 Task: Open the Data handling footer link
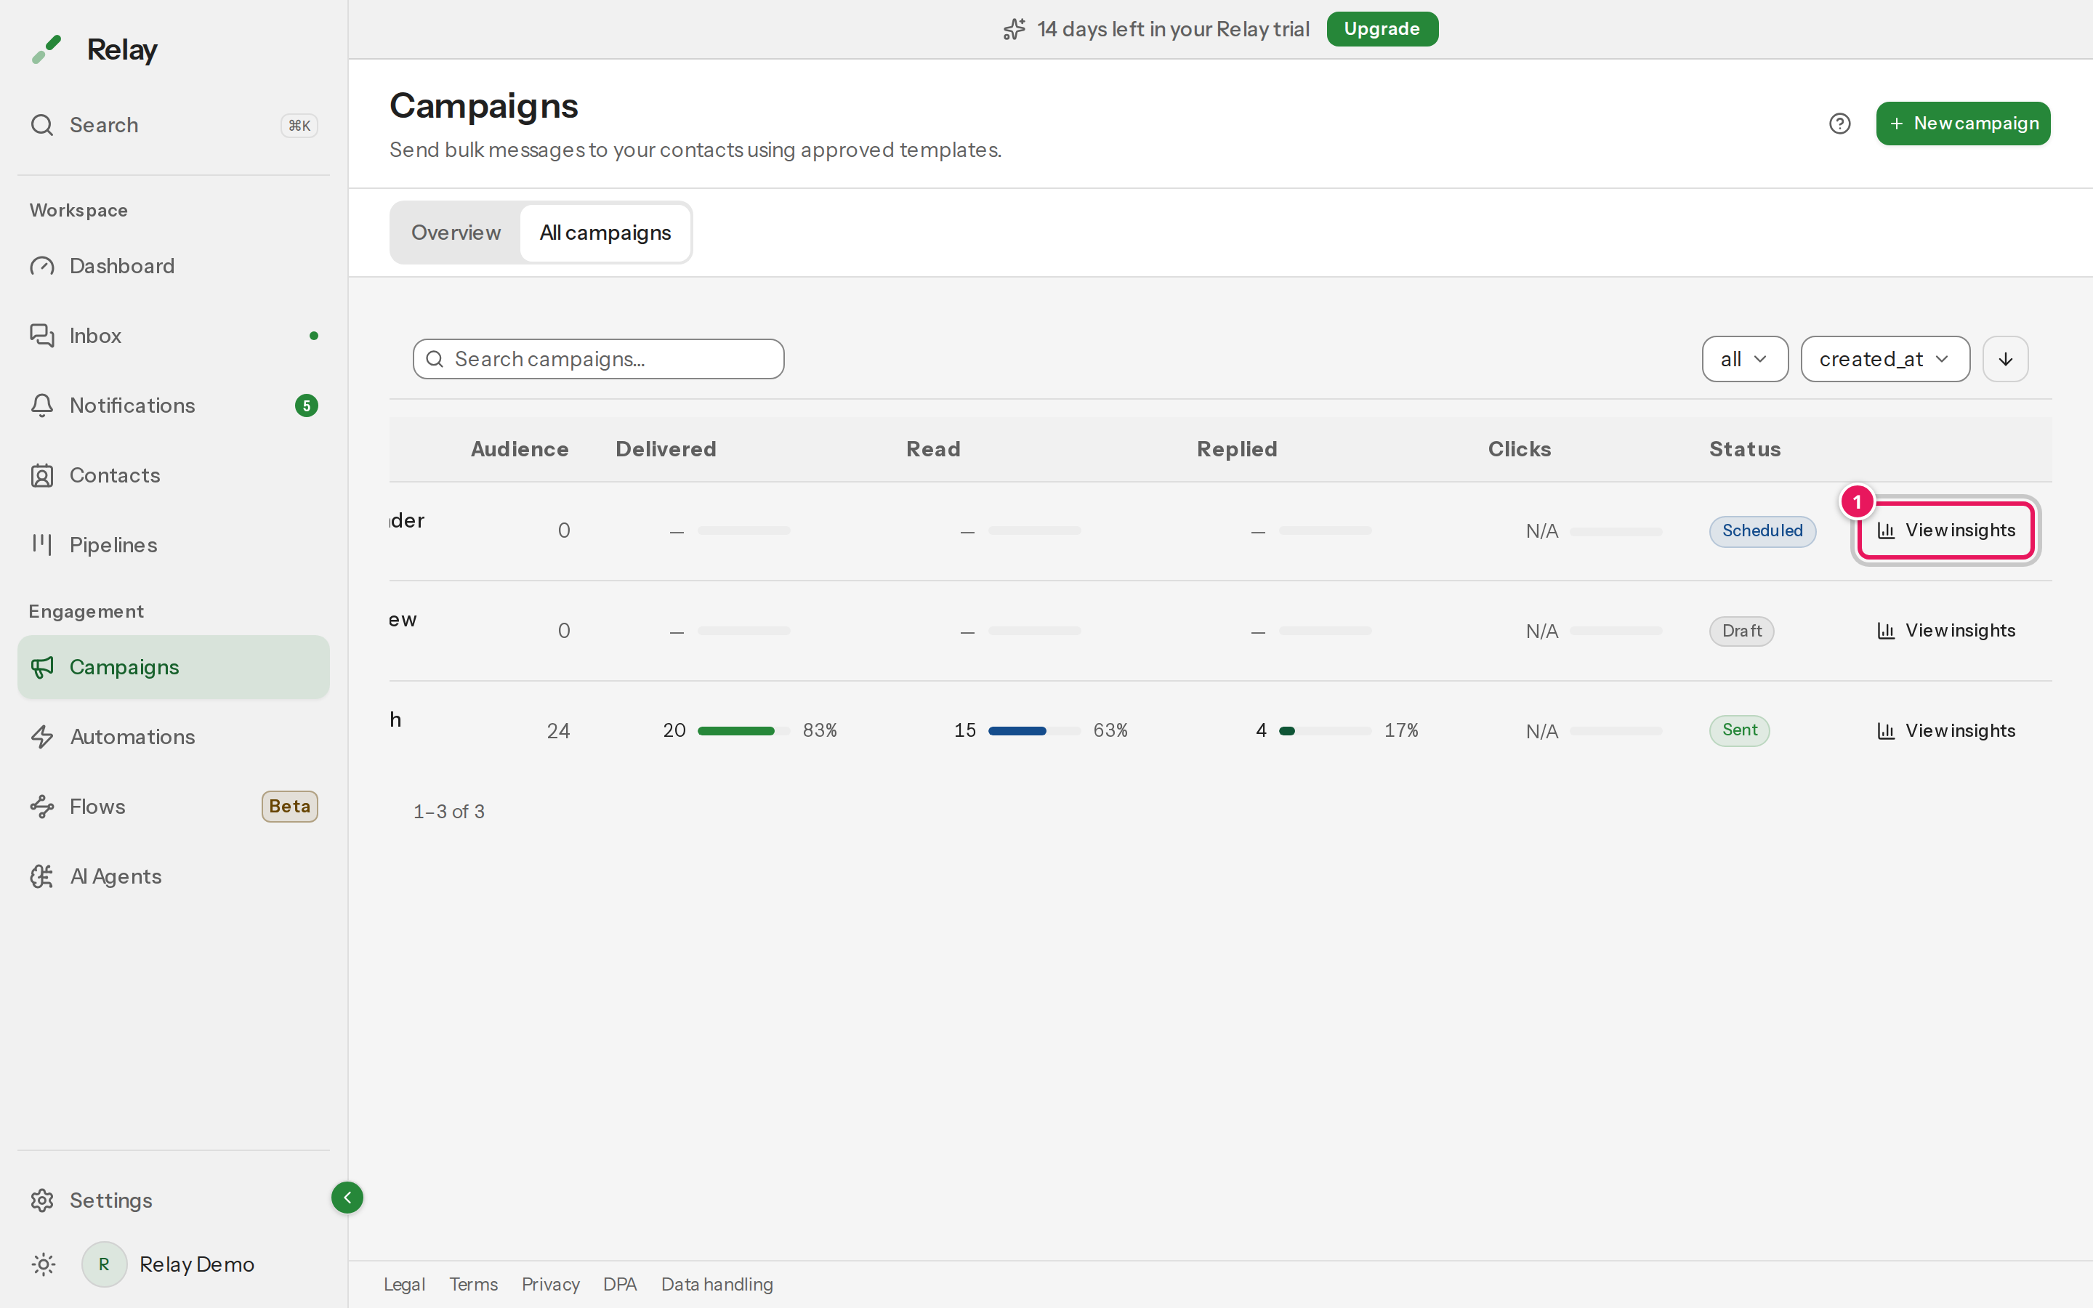click(717, 1285)
